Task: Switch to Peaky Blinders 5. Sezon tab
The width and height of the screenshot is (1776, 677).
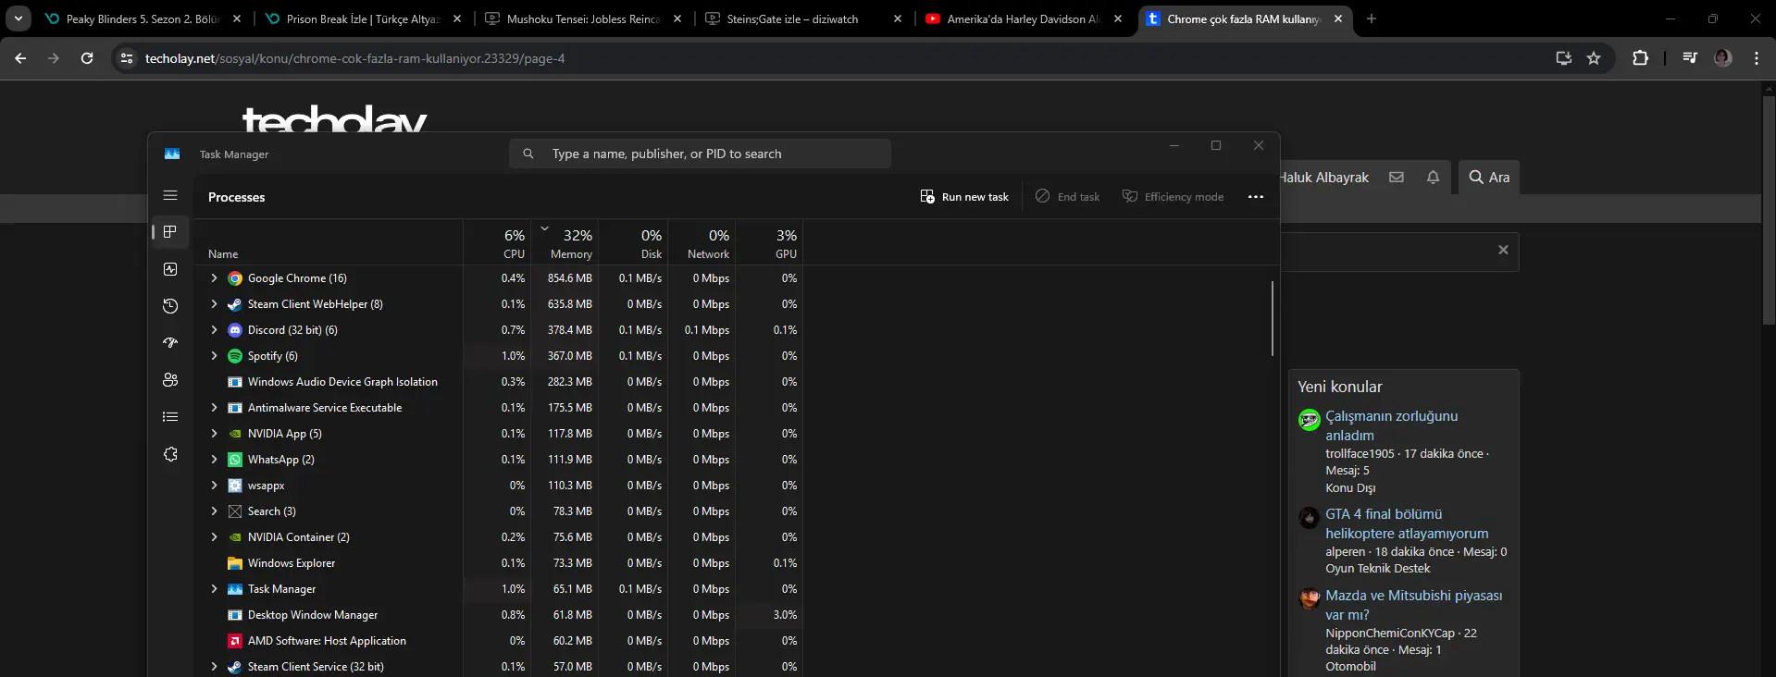Action: 142,18
